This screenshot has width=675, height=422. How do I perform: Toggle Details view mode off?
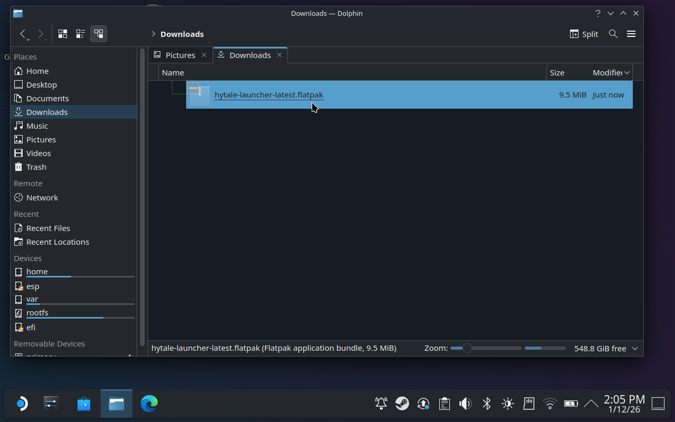click(98, 33)
